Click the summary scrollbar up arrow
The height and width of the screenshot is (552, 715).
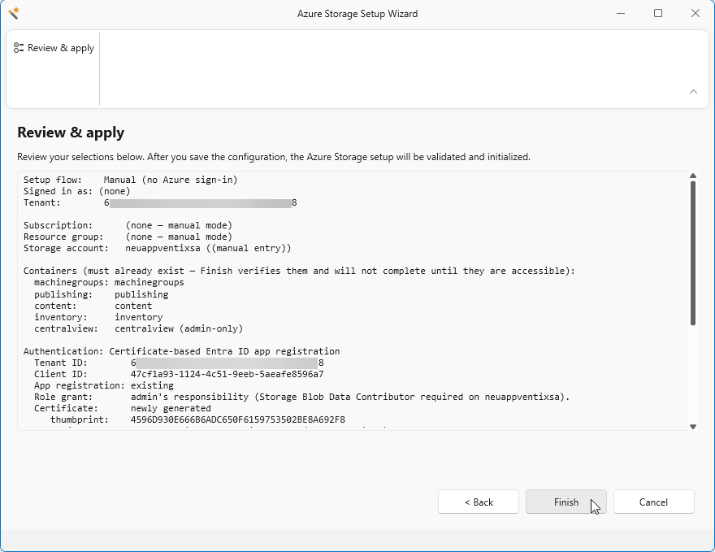click(693, 176)
